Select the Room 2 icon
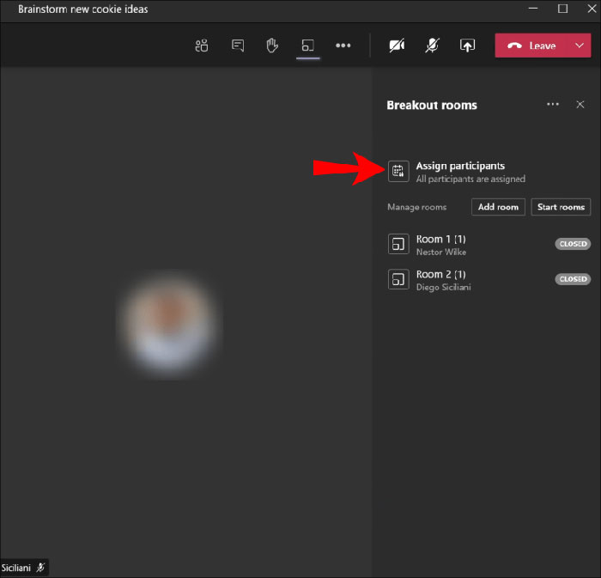Image resolution: width=601 pixels, height=578 pixels. [398, 279]
